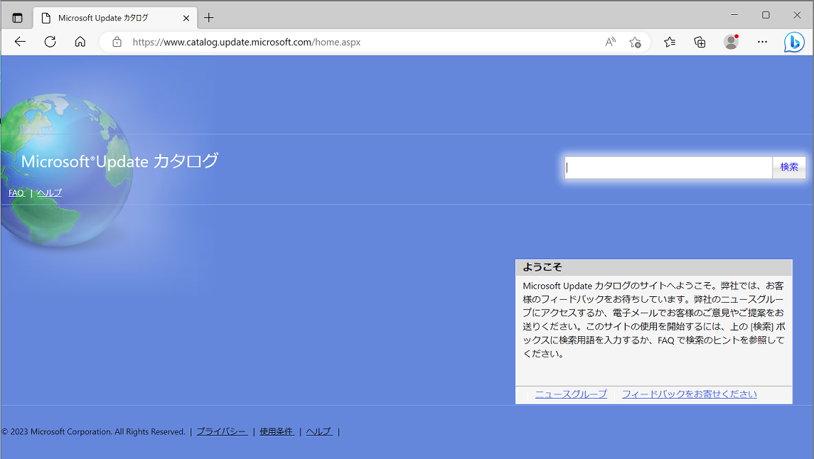814x459 pixels.
Task: Maximize the browser window
Action: [766, 15]
